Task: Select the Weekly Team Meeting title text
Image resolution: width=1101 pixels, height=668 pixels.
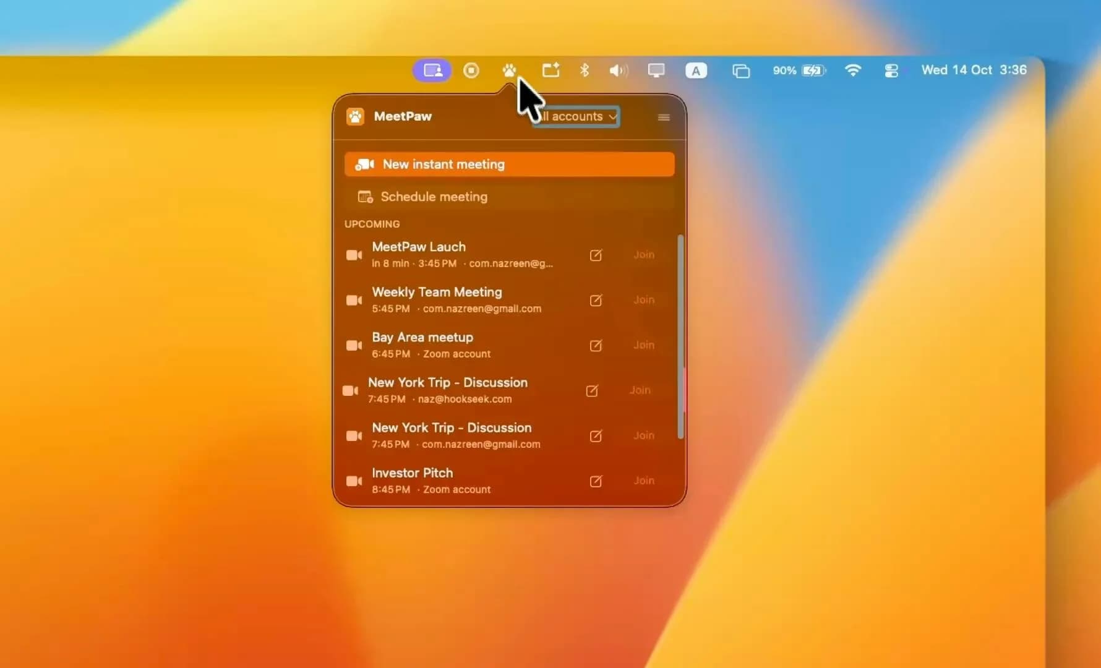Action: [x=437, y=292]
